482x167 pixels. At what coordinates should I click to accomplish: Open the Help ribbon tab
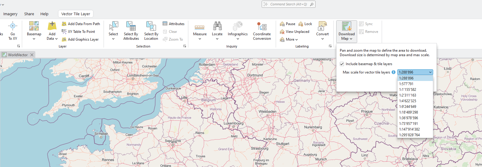44,14
